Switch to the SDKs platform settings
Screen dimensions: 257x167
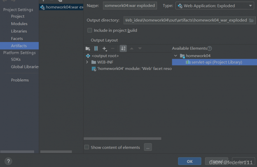pyautogui.click(x=16, y=60)
